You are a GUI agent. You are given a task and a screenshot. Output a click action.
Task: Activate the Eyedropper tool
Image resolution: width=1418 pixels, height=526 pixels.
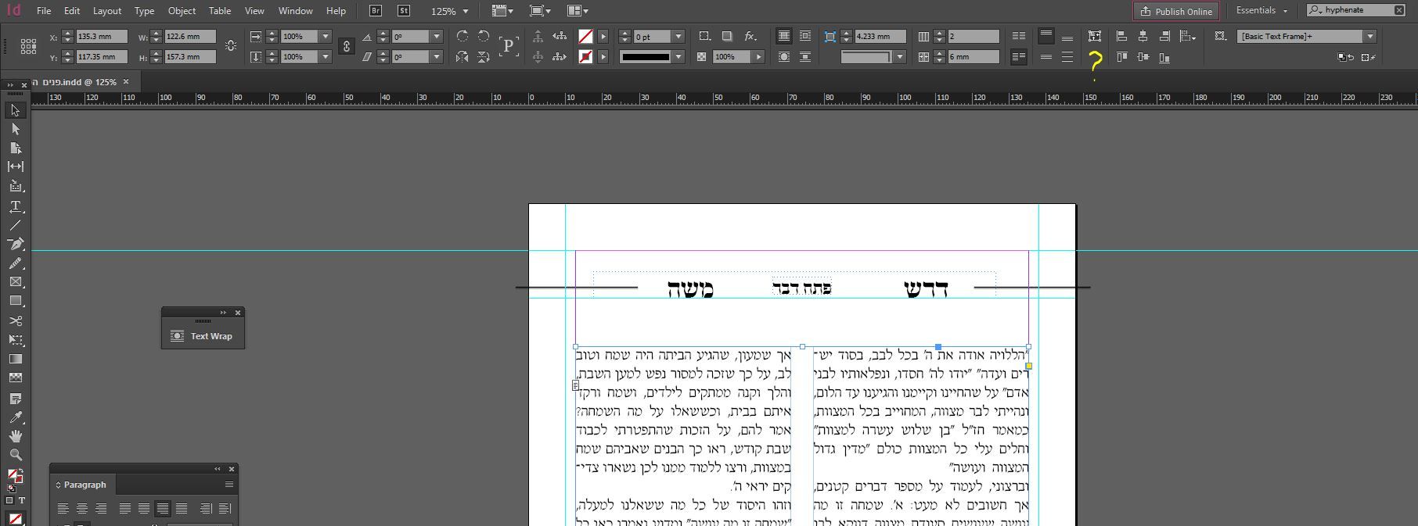15,417
